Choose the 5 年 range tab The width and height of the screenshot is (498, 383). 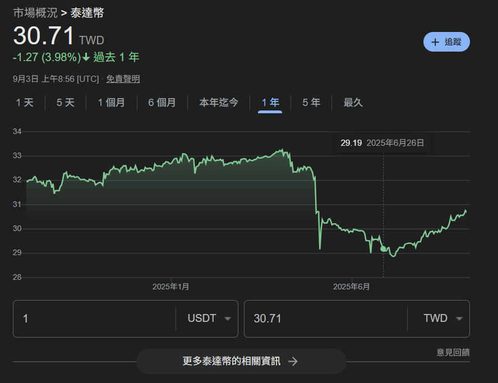tap(311, 103)
